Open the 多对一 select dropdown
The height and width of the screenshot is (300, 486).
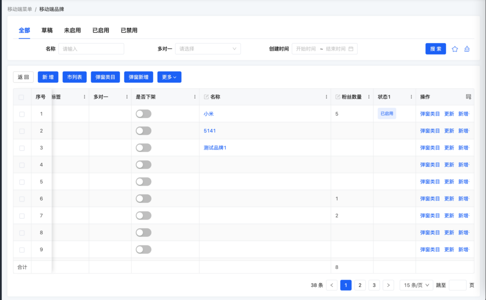[208, 49]
